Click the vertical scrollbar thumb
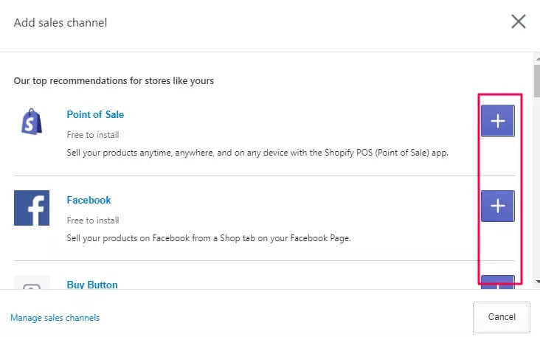 coord(536,77)
